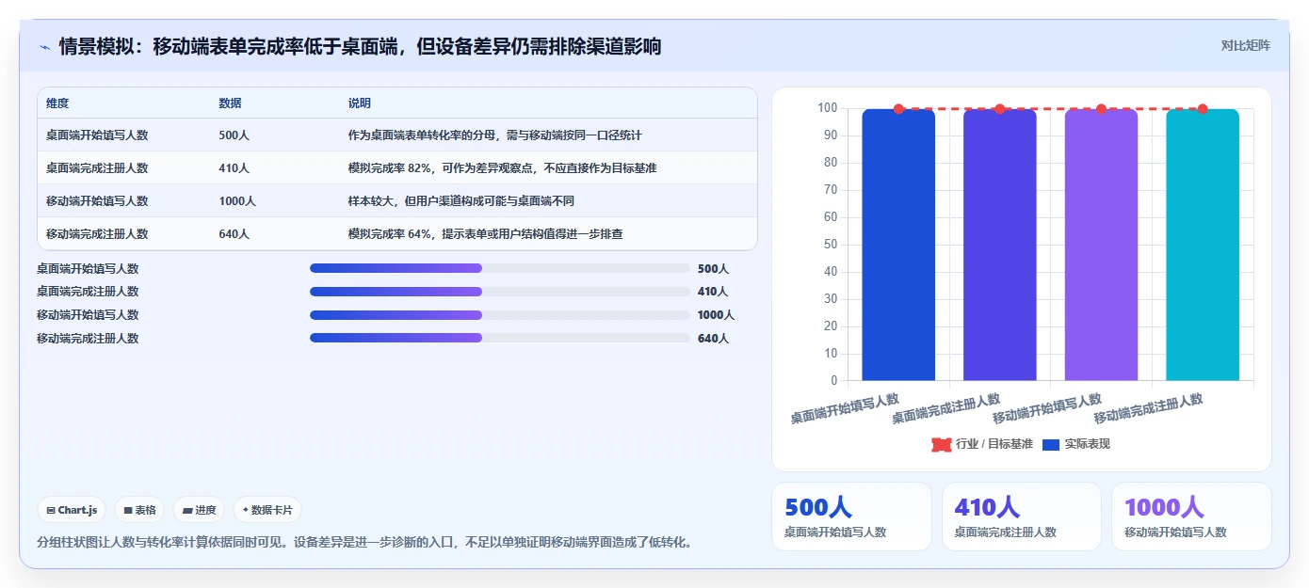
Task: Open the 1000人 data card
Action: point(1191,516)
